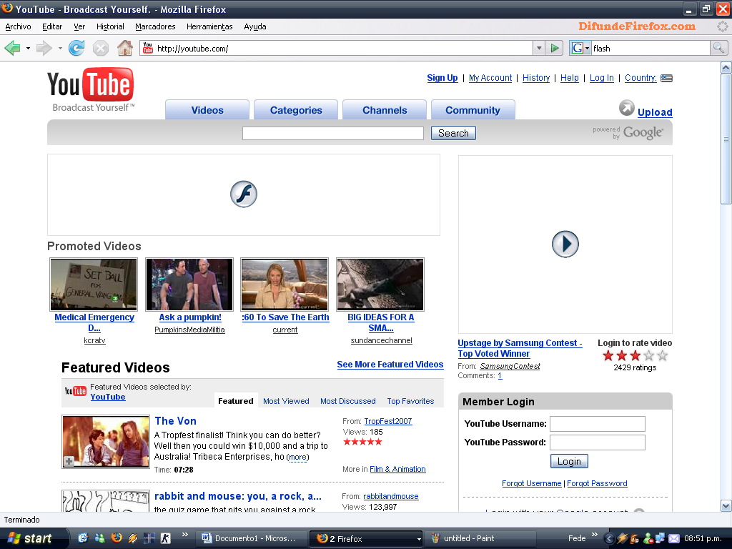Select the Most Viewed tab

pyautogui.click(x=286, y=401)
